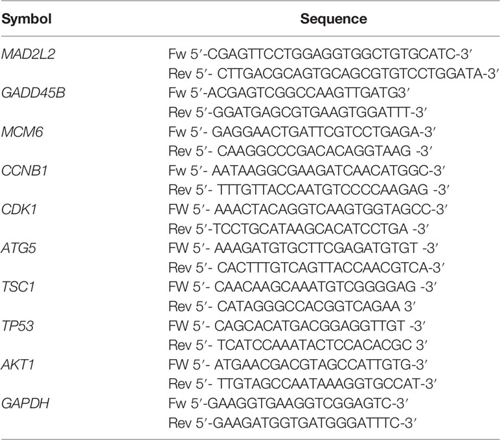Image resolution: width=500 pixels, height=440 pixels.
Task: Select the AKT1 forward primer sequence
Action: click(x=298, y=364)
